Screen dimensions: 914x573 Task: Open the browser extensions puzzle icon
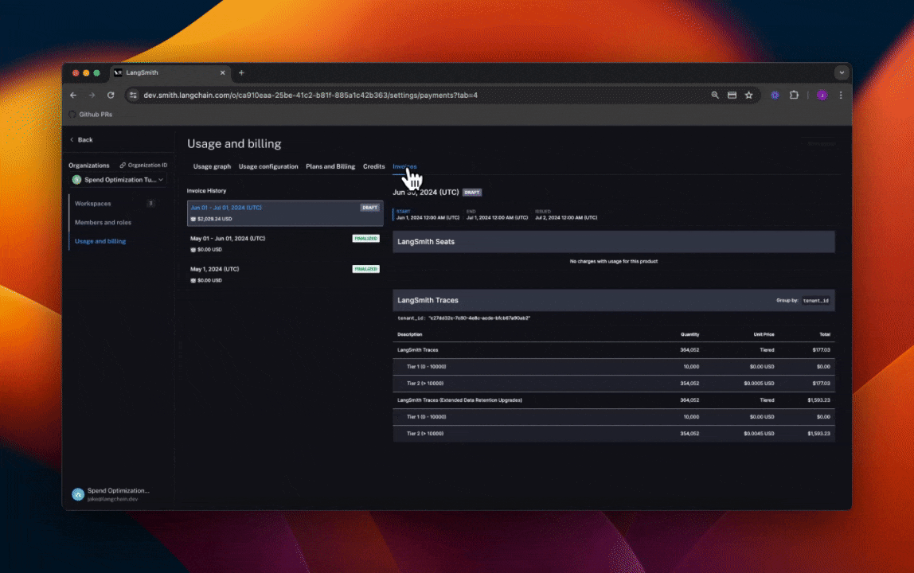pos(794,95)
